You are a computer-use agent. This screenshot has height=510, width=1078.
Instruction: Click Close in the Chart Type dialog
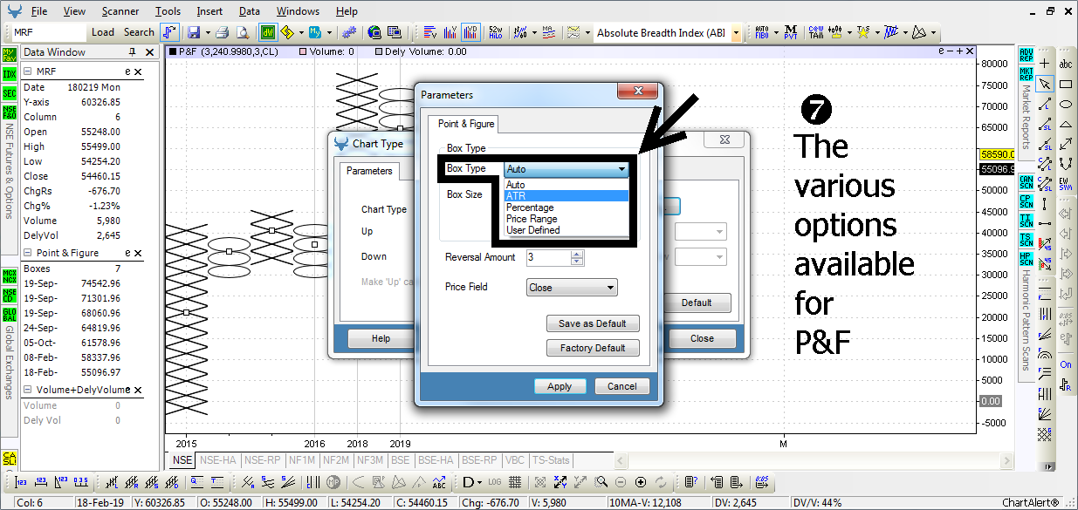click(702, 338)
